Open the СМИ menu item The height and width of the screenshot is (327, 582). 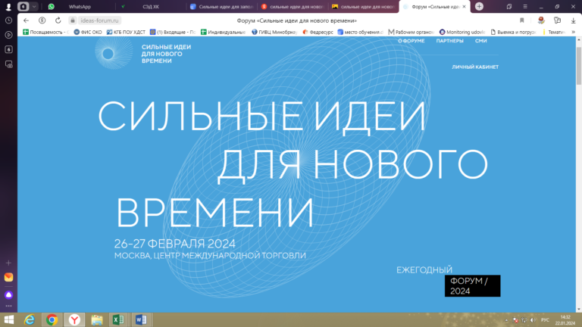point(480,41)
